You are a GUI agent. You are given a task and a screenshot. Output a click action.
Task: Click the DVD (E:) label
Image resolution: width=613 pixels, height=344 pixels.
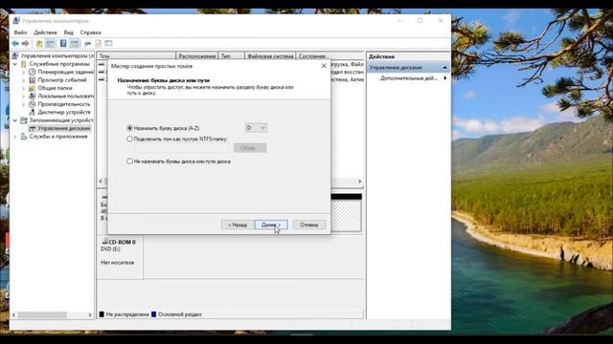[x=111, y=249]
